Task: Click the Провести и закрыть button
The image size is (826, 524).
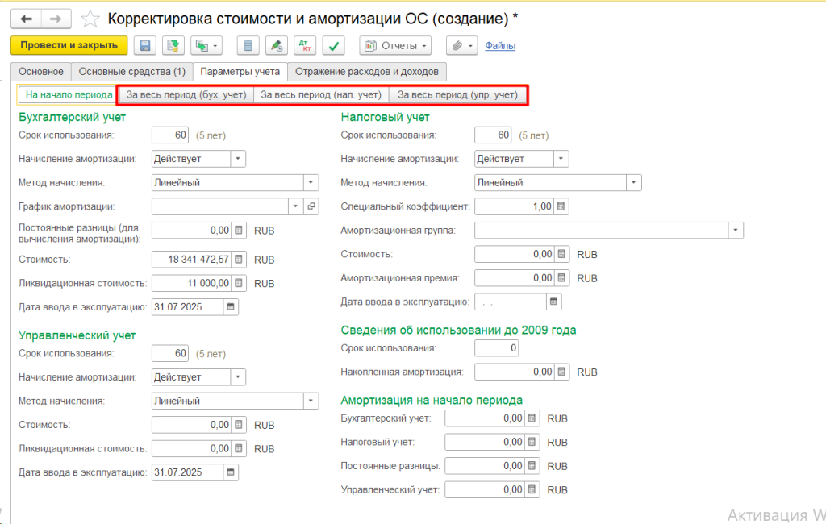Action: [69, 46]
